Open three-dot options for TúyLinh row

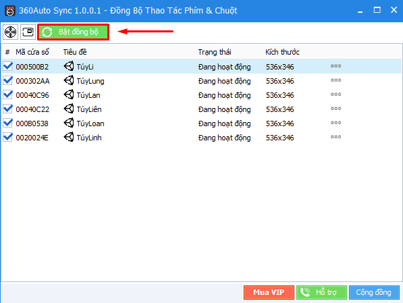click(x=335, y=137)
